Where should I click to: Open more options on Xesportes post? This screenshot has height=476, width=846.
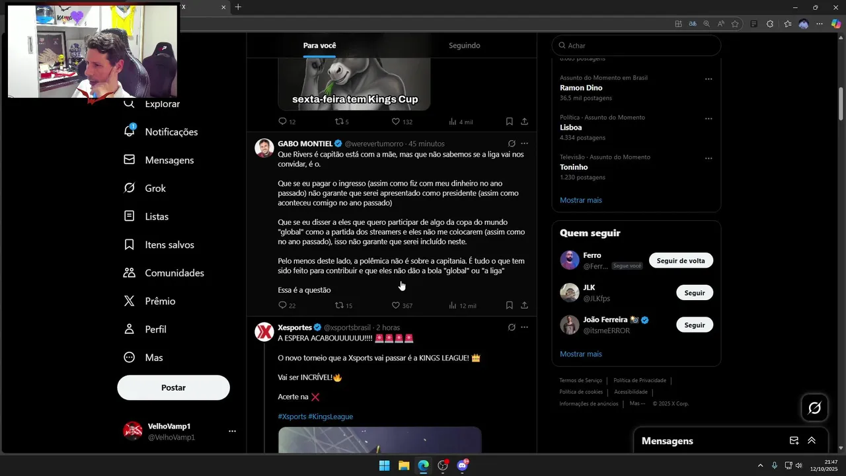pos(524,327)
